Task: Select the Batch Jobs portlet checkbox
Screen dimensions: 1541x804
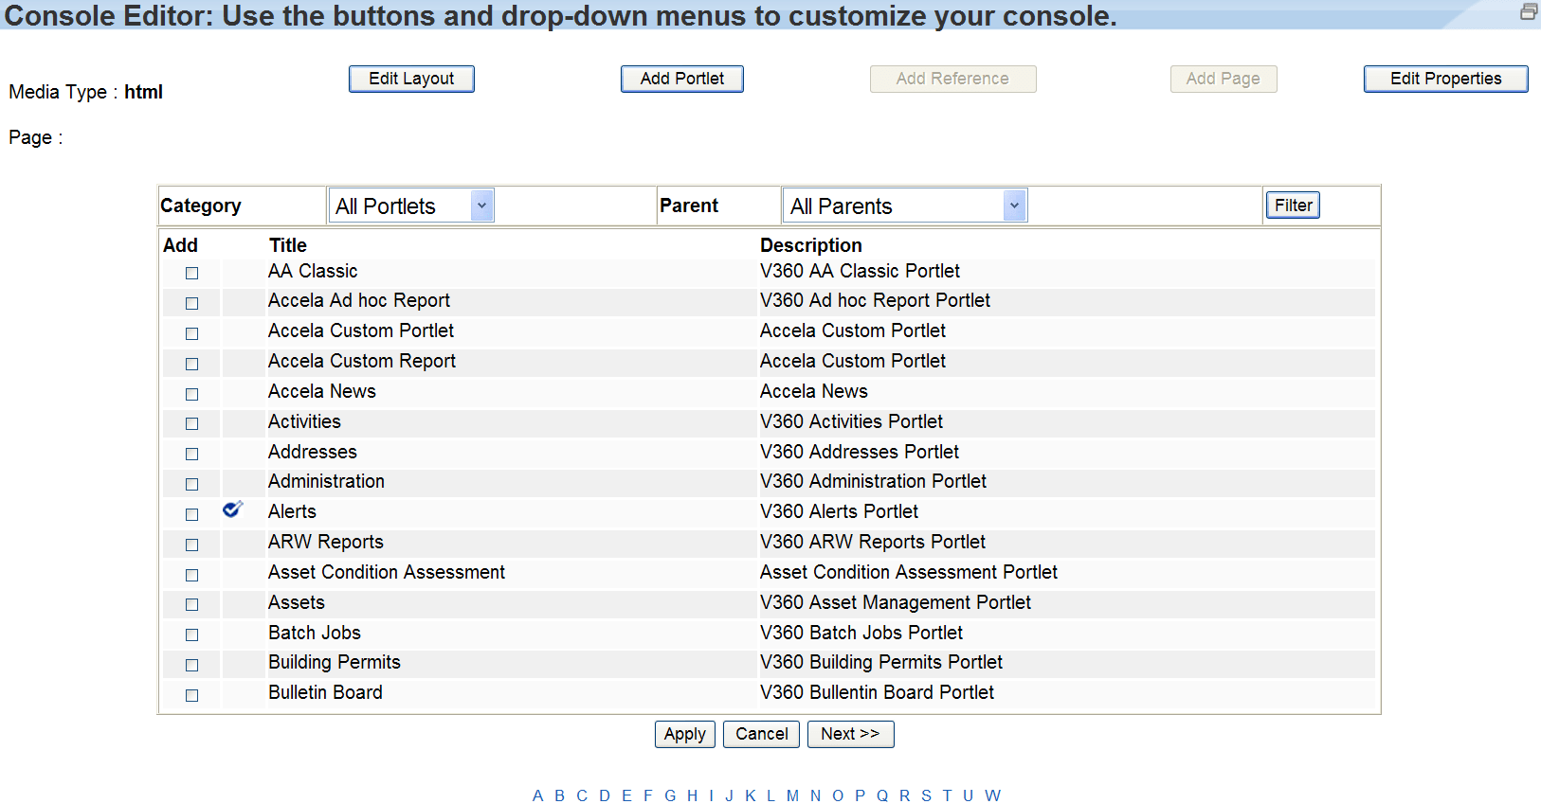Action: pos(191,634)
